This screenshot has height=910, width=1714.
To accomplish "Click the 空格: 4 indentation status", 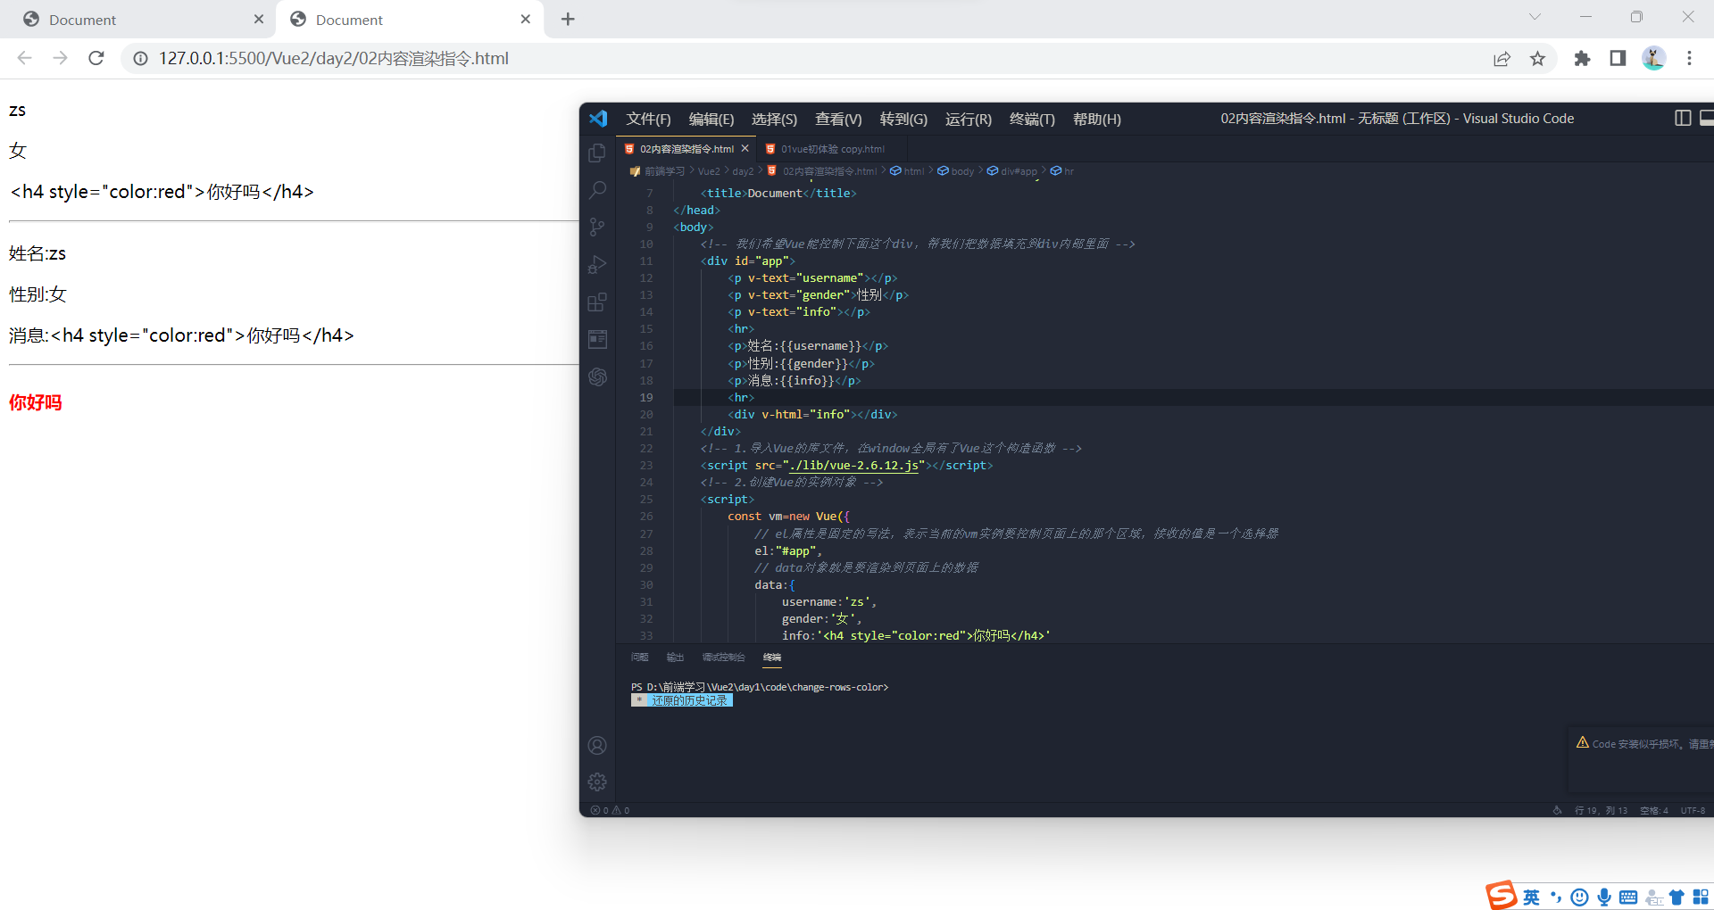I will click(x=1653, y=810).
